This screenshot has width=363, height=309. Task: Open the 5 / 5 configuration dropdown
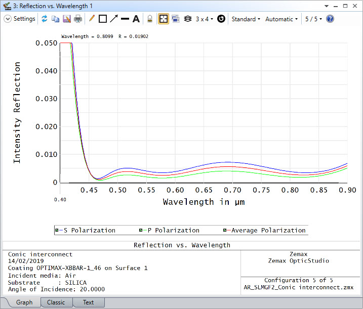coord(313,19)
